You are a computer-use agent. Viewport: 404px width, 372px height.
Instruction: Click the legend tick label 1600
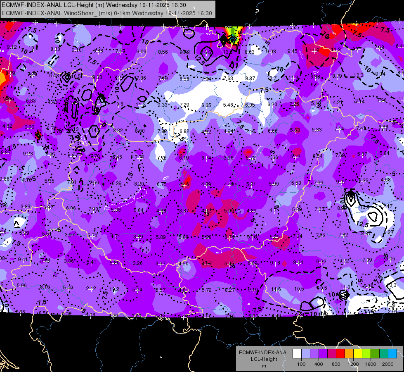click(371, 364)
